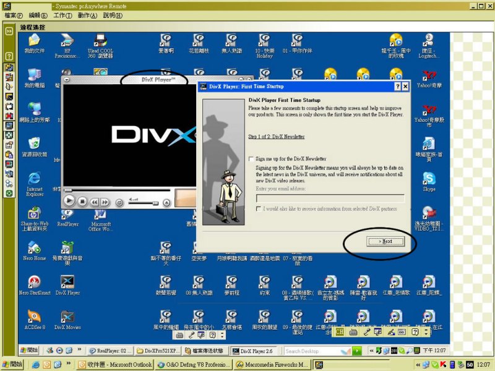Select the Nero Home desktop icon
495x371 pixels.
pos(35,251)
